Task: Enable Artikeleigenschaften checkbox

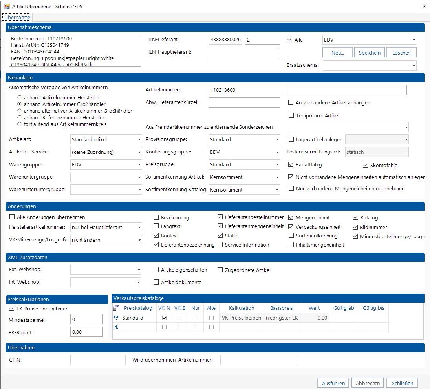Action: (x=156, y=270)
